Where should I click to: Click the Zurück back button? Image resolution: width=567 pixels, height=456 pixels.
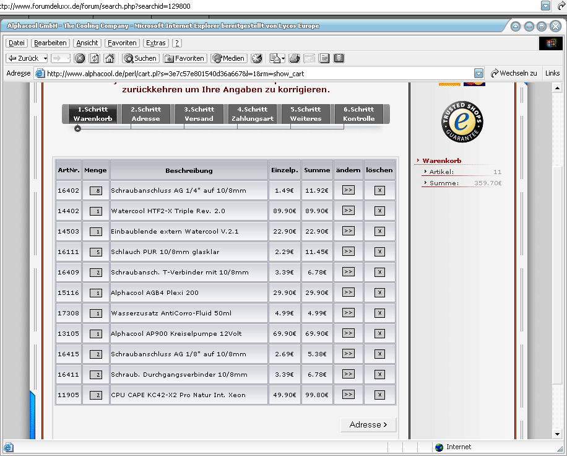(x=24, y=58)
